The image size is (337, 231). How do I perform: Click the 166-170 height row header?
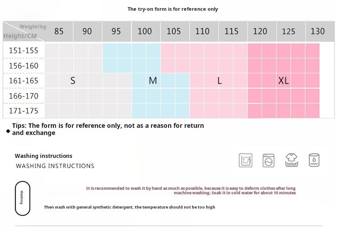tap(24, 96)
